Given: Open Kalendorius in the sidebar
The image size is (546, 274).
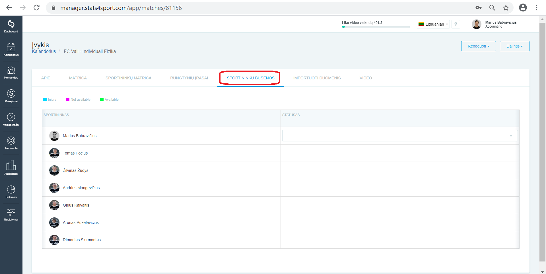Looking at the screenshot, I should coord(11,50).
